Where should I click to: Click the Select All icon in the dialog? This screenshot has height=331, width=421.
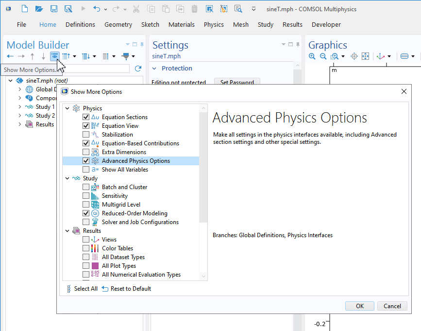(69, 289)
